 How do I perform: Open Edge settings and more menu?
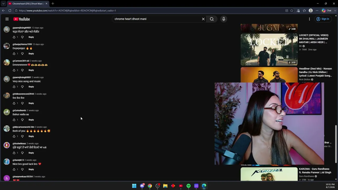point(317,11)
